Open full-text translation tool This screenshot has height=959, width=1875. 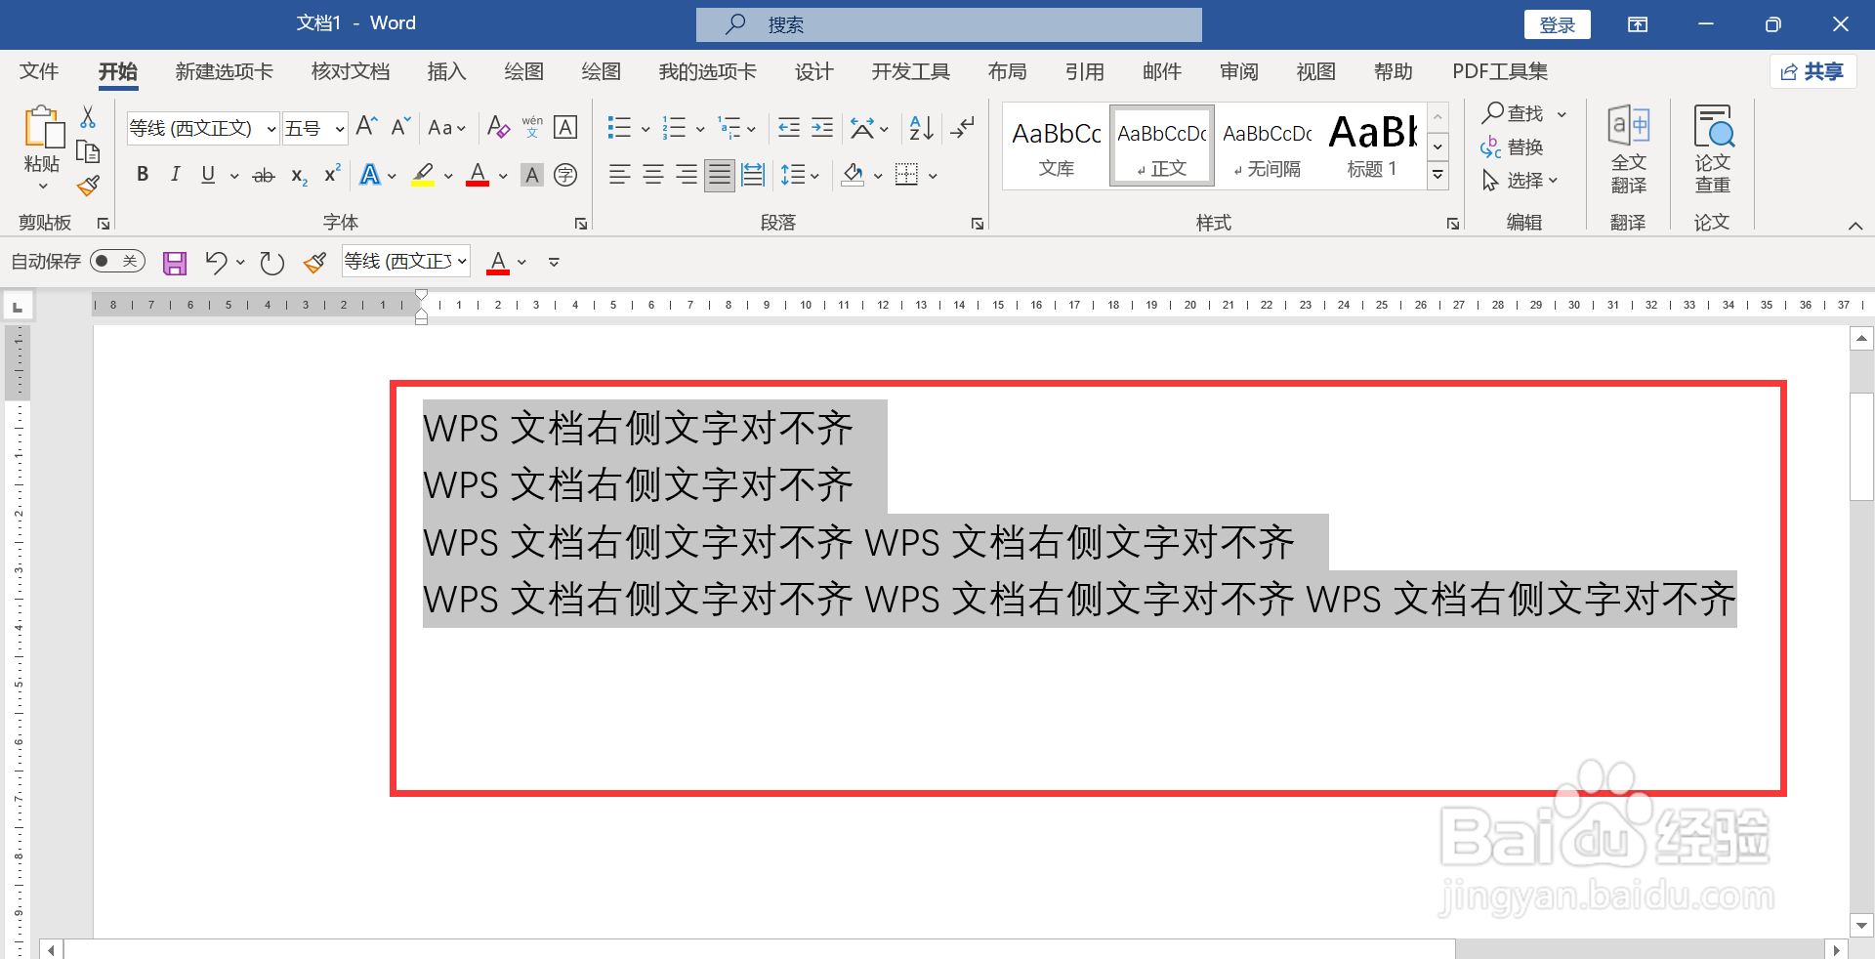click(x=1629, y=149)
